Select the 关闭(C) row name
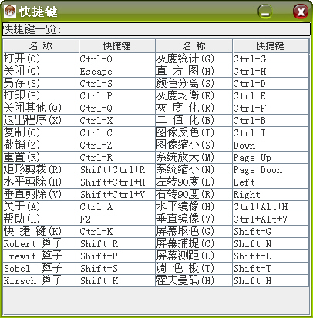 click(41, 72)
